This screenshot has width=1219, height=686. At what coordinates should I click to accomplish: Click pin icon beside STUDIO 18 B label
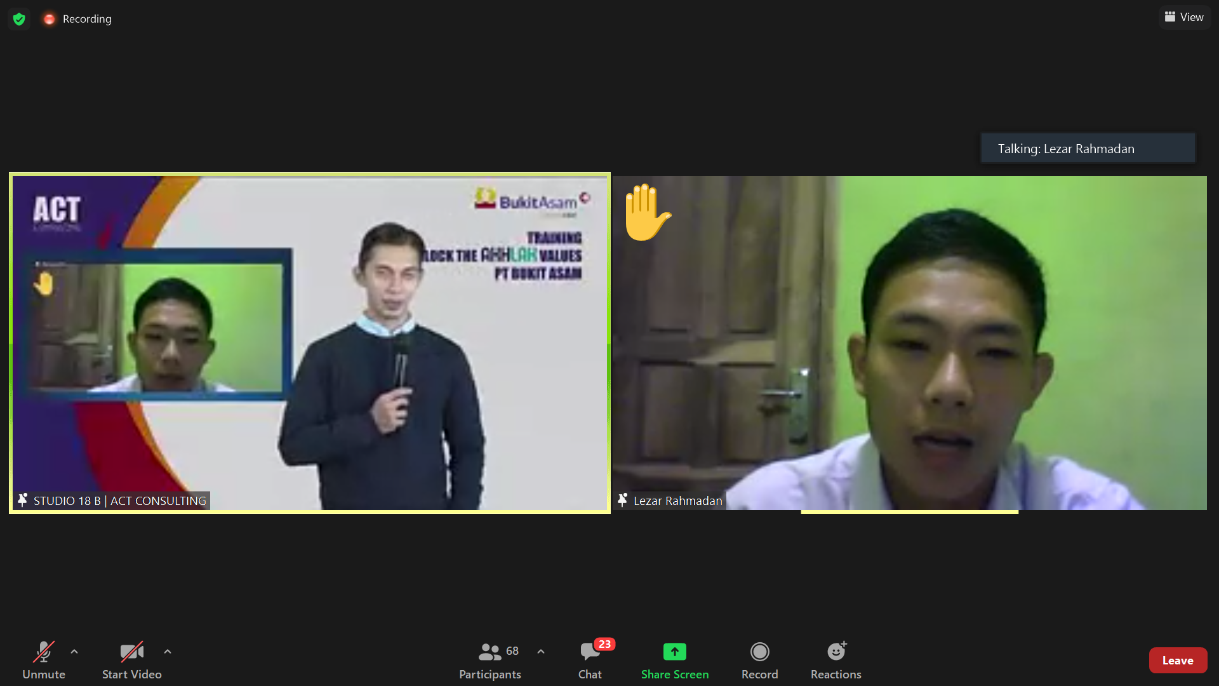[x=22, y=501]
